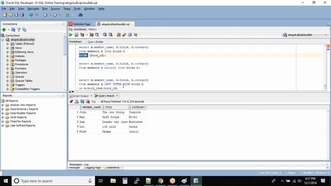The height and width of the screenshot is (186, 331).
Task: Click the Forward navigation arrow icon
Action: click(x=55, y=15)
